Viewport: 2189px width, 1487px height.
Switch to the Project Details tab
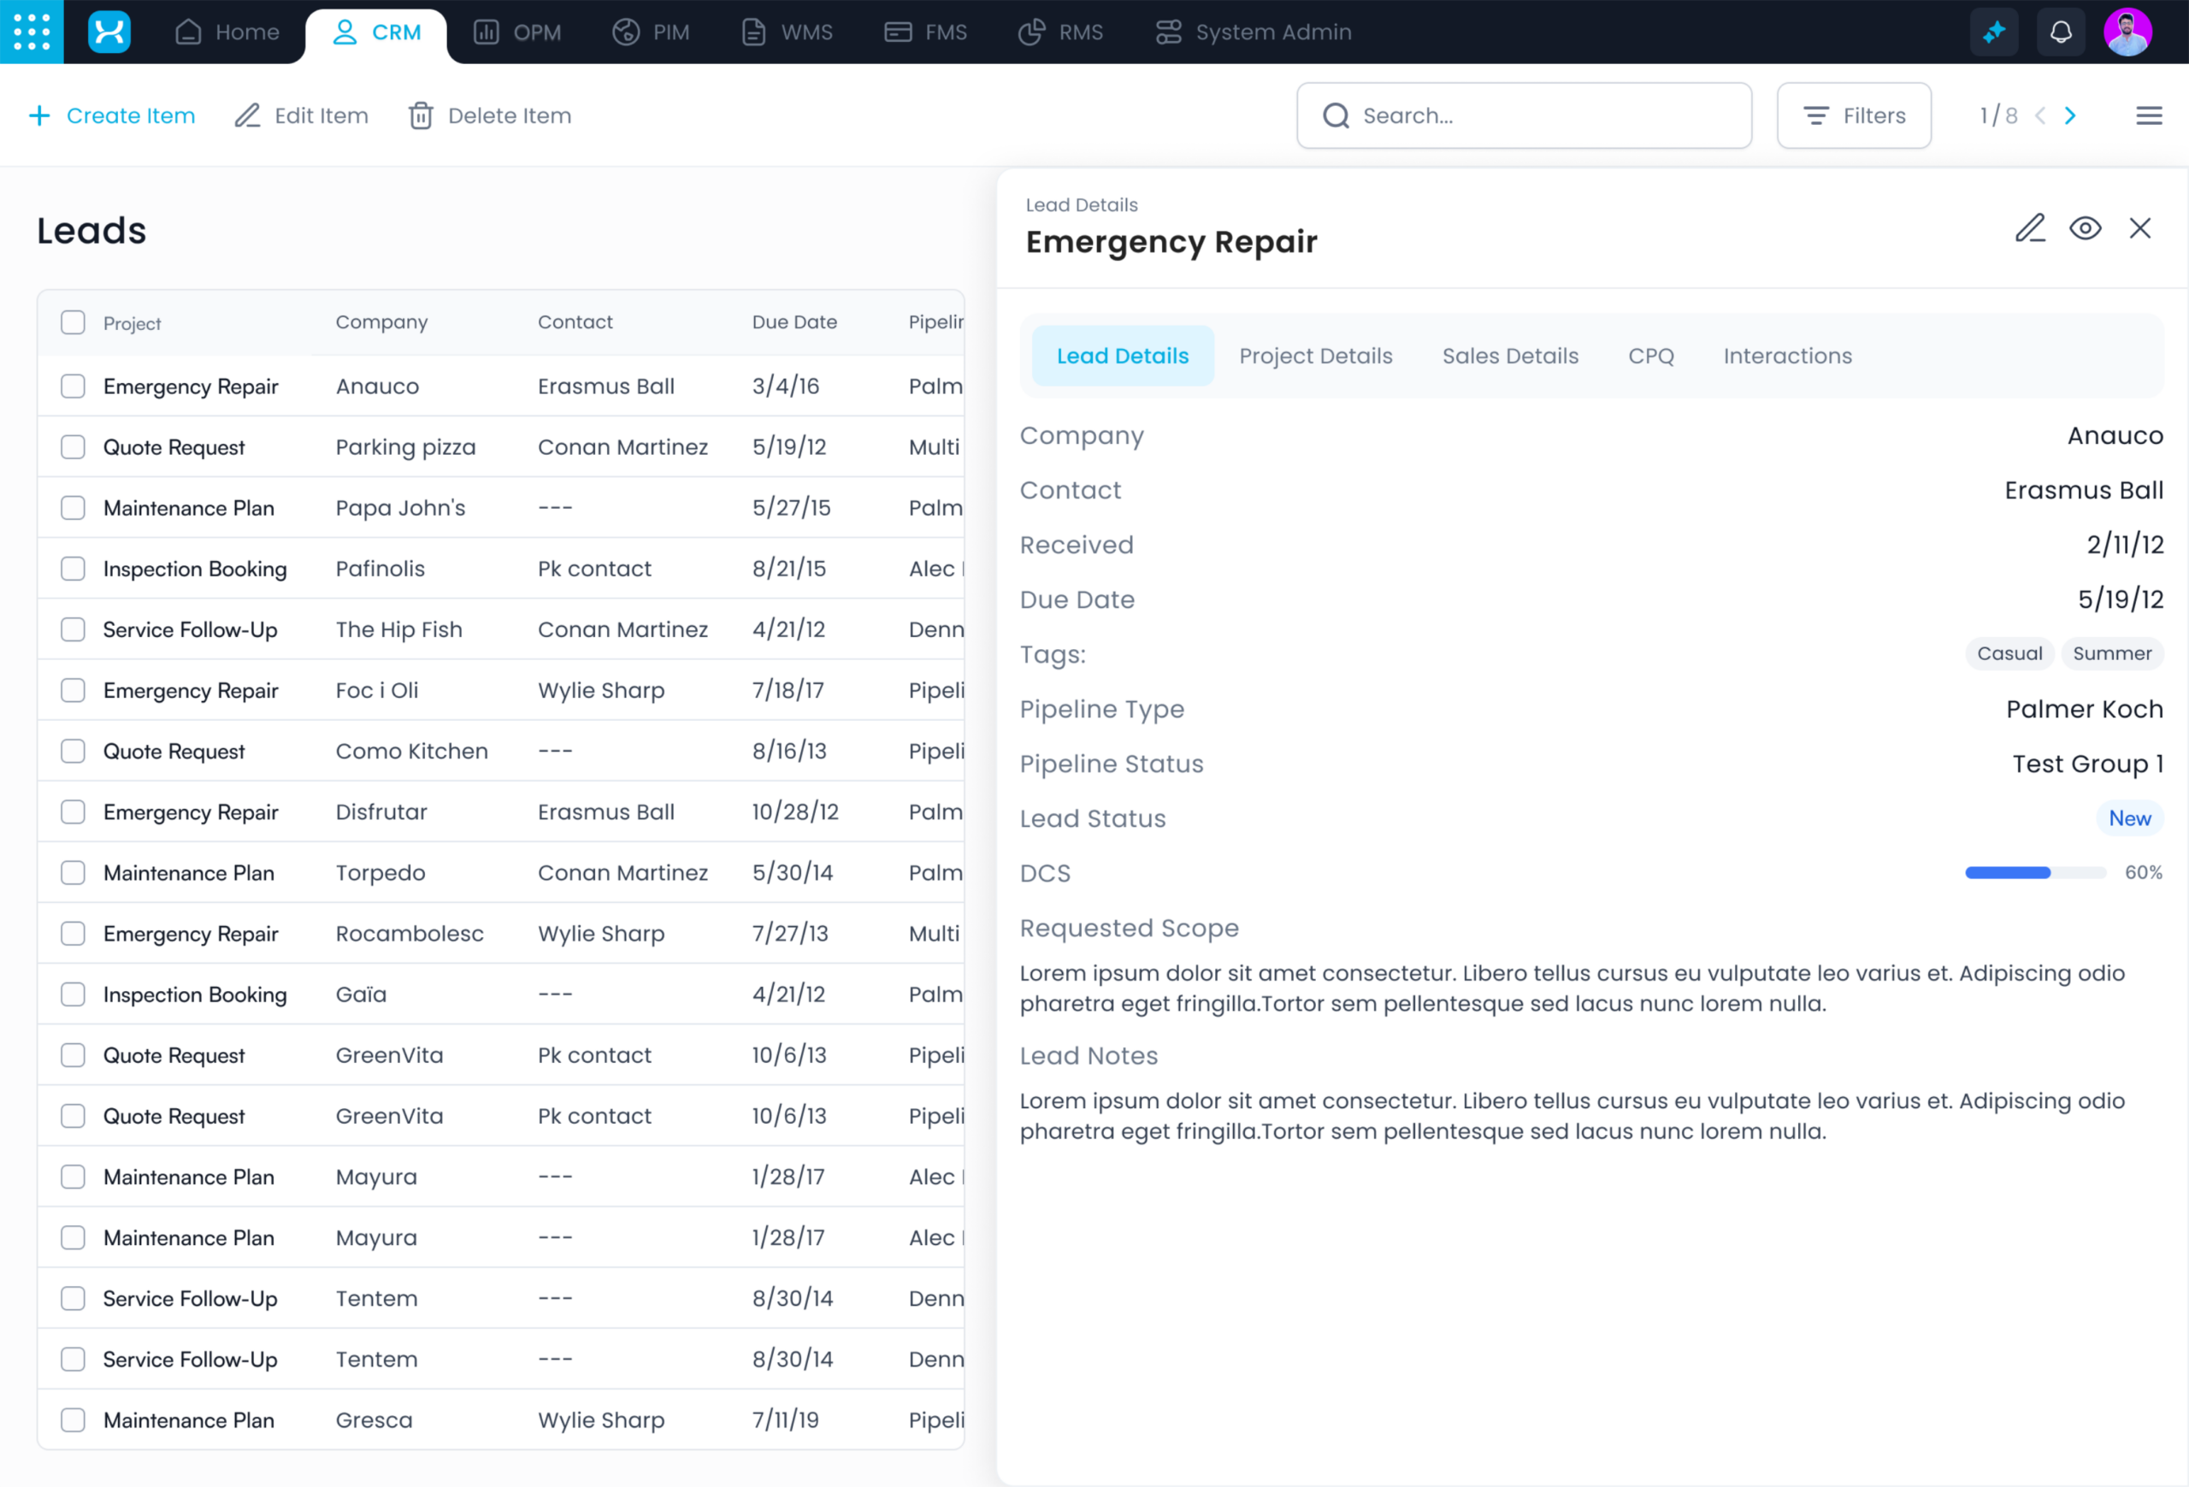click(x=1315, y=356)
